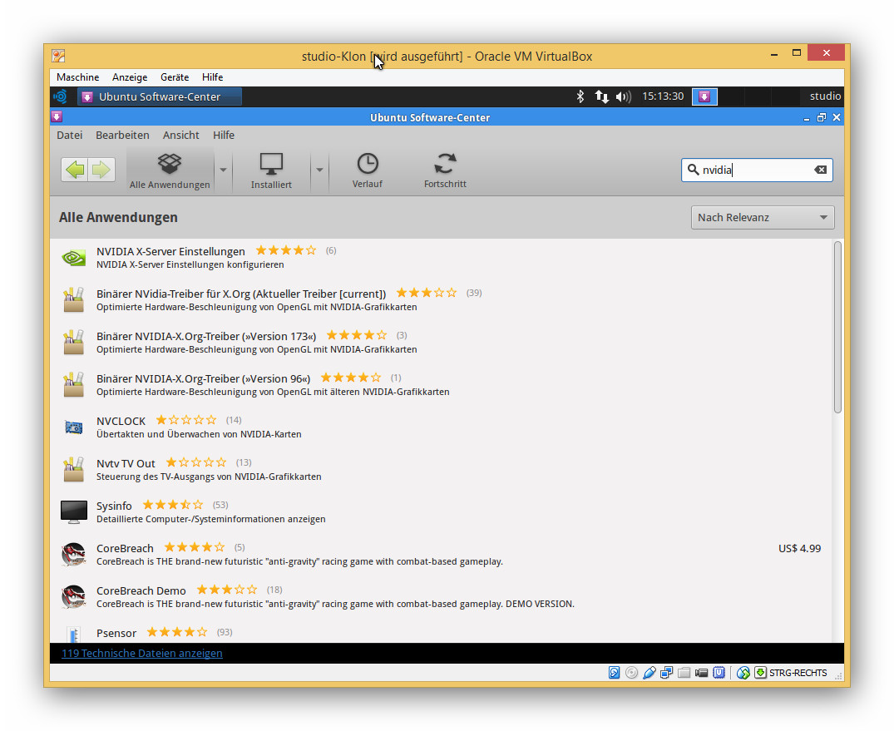Click the VirtualBox shared folders status icon
The image size is (894, 731).
(x=684, y=673)
